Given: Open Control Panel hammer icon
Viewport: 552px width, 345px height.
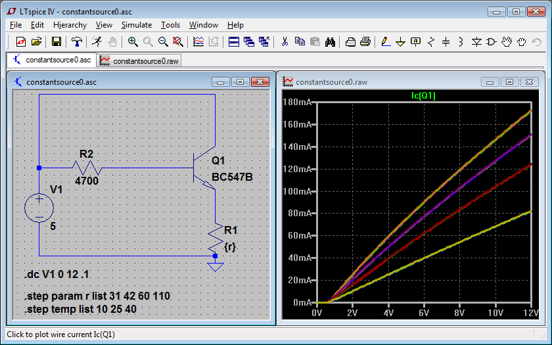Looking at the screenshot, I should (76, 42).
